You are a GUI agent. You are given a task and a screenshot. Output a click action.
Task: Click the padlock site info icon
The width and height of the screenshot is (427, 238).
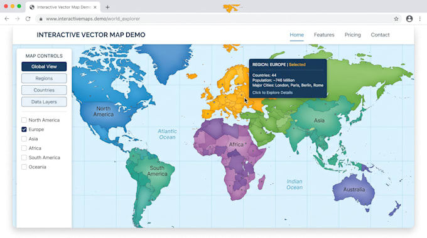[41, 19]
